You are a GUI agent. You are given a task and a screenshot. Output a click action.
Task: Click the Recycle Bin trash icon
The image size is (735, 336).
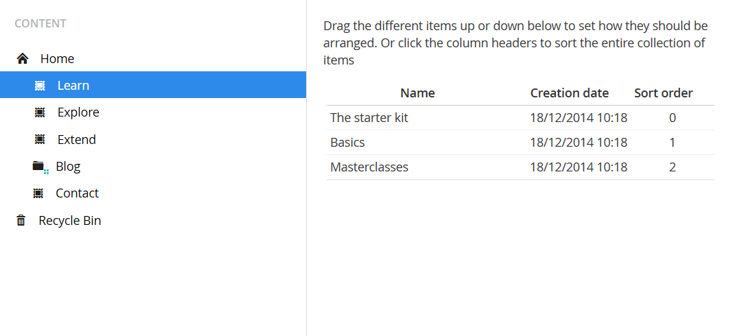click(21, 220)
